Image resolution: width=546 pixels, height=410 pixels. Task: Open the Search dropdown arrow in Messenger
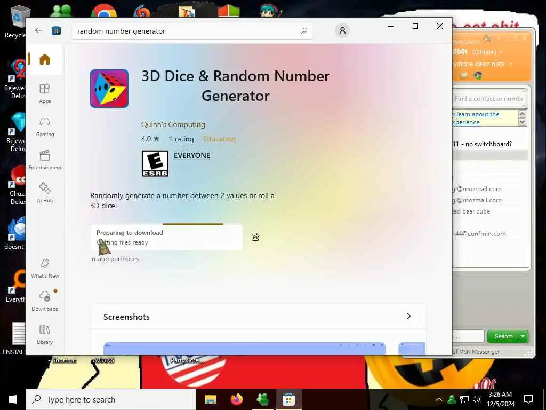pos(523,336)
